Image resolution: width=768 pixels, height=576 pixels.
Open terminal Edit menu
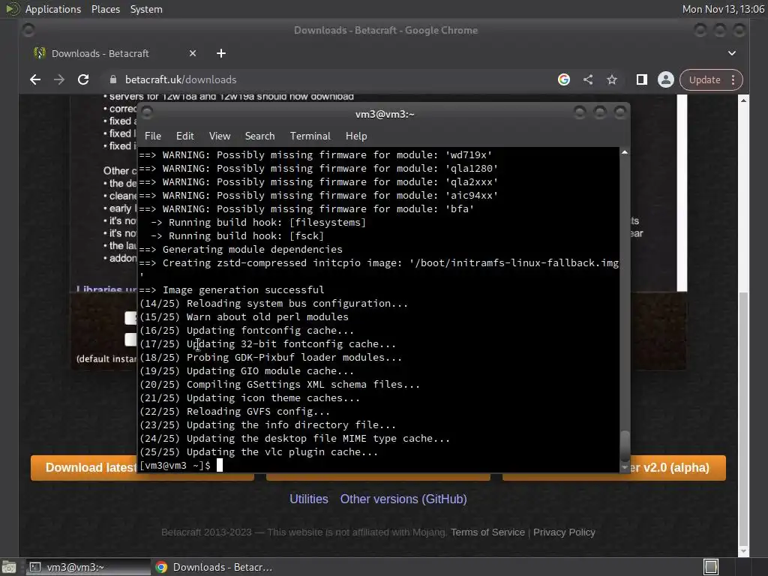click(185, 136)
